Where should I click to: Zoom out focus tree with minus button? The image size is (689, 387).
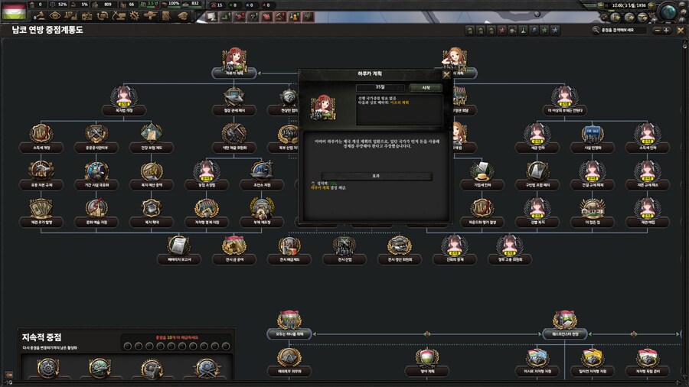(655, 30)
